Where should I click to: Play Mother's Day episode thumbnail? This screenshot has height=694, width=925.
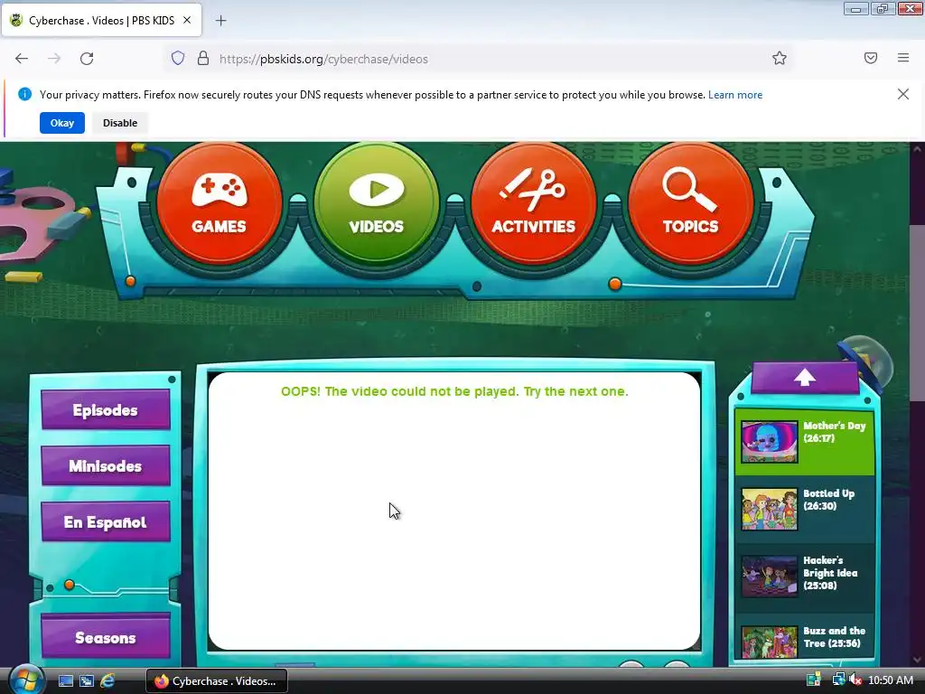point(770,441)
